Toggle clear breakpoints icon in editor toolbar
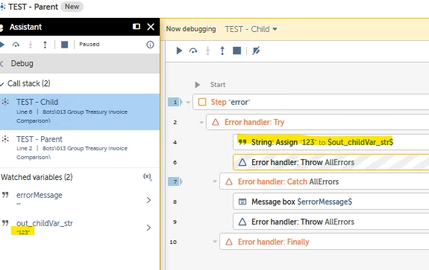429x270 pixels. 256,51
